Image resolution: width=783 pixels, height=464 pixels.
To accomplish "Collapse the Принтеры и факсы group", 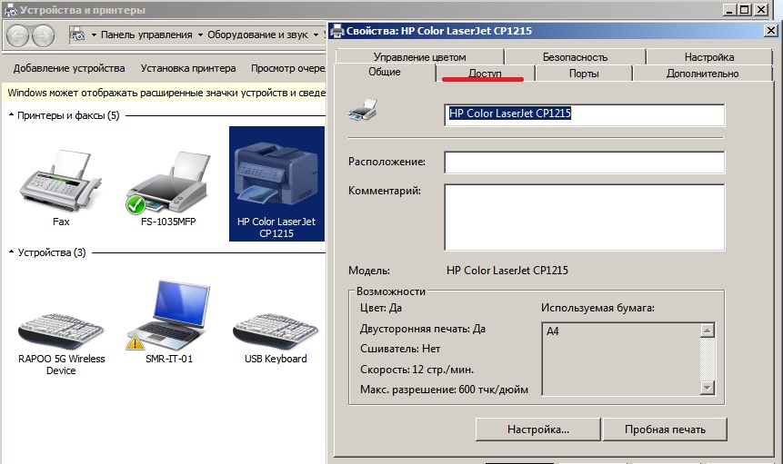I will click(11, 115).
